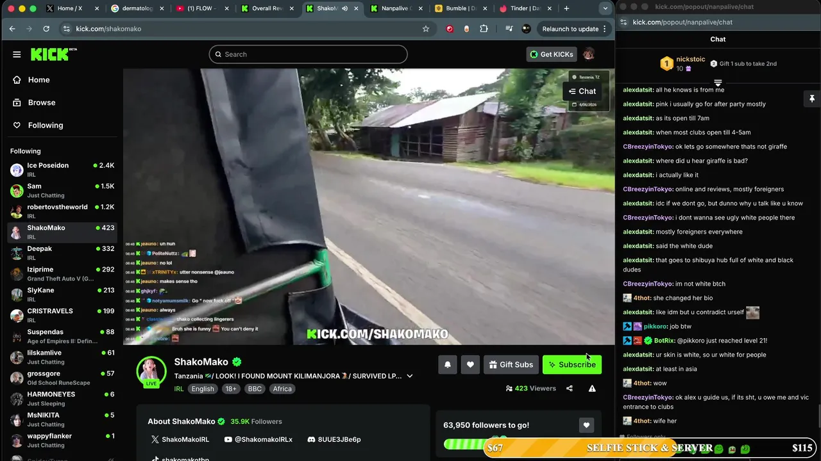This screenshot has width=821, height=461.
Task: Click the Gift Subs button
Action: coord(511,365)
